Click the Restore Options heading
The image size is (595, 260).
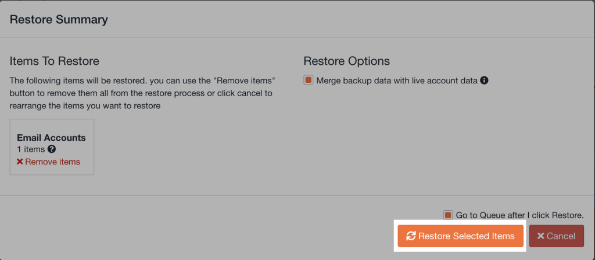click(346, 61)
